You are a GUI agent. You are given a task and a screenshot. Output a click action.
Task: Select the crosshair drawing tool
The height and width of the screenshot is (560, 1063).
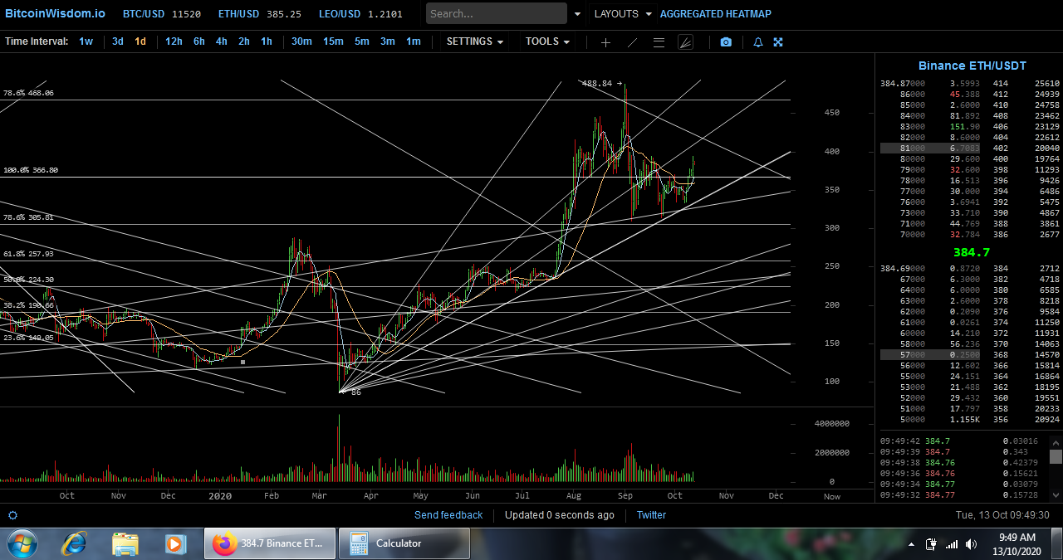(x=605, y=42)
